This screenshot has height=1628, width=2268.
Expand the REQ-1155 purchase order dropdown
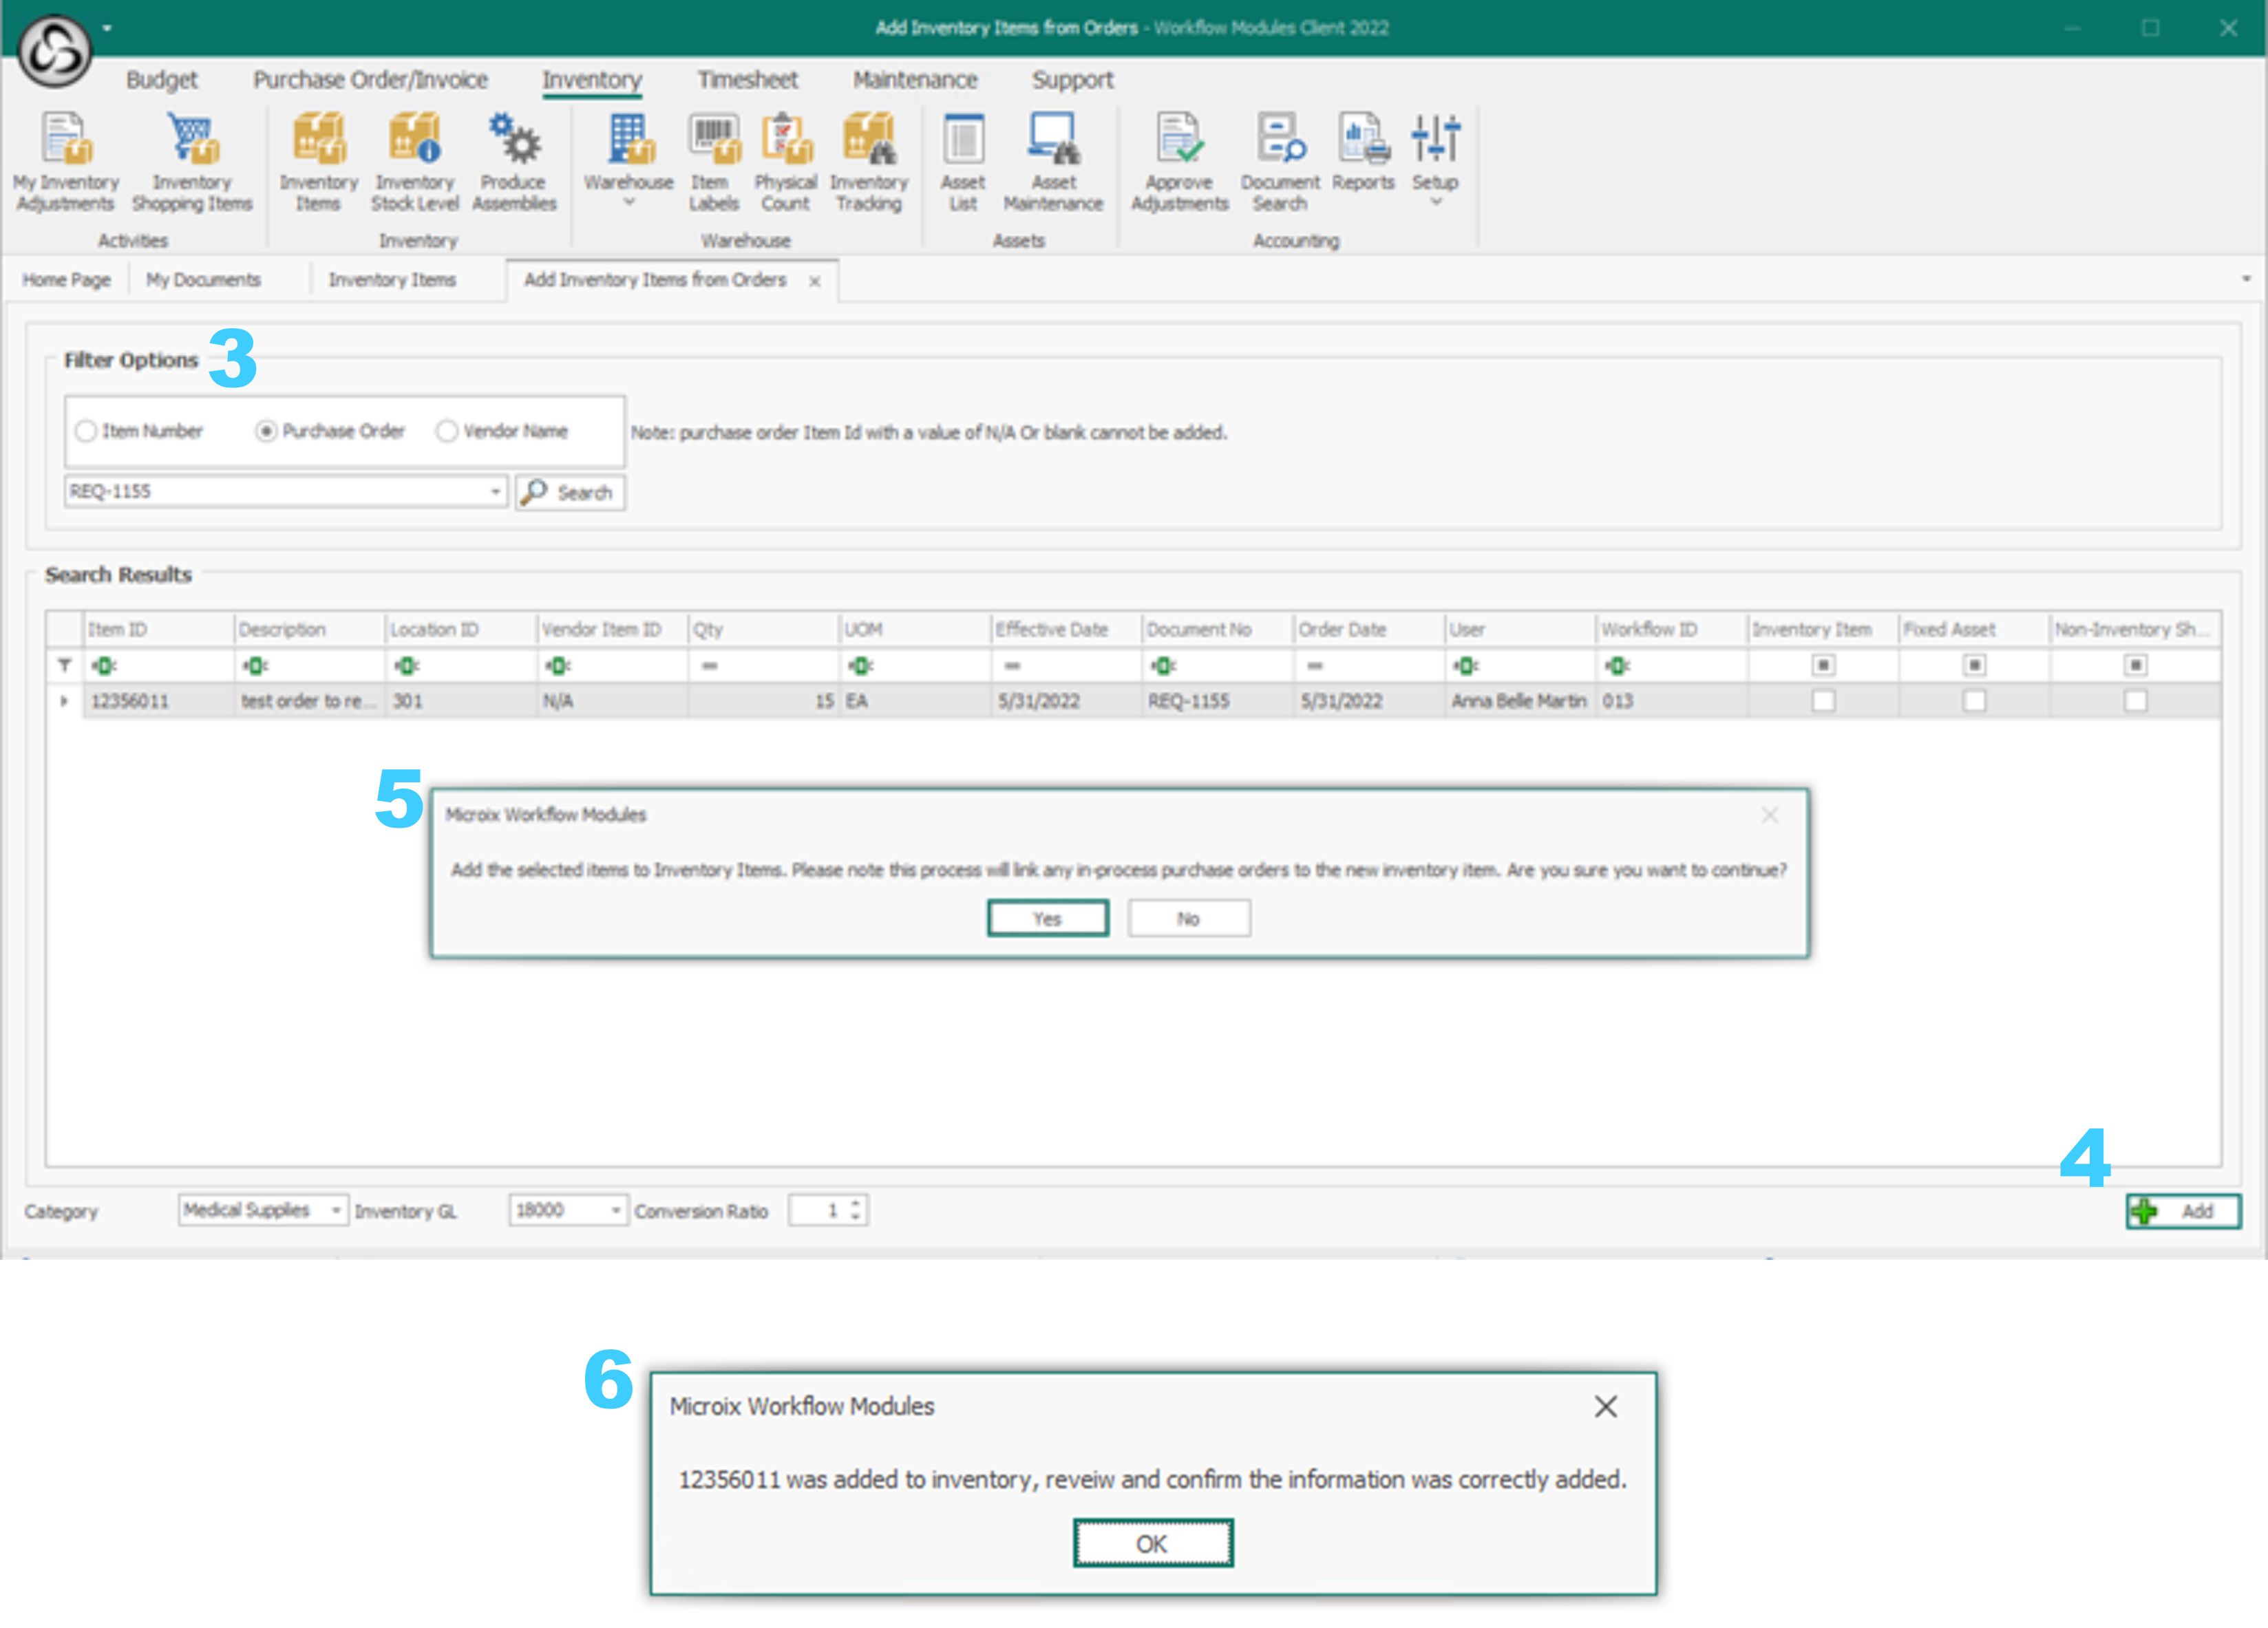[495, 492]
